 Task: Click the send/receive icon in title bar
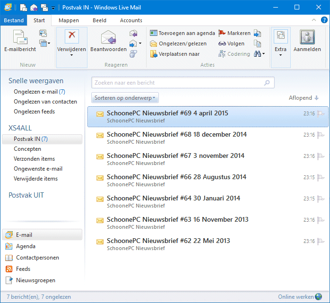(44, 8)
